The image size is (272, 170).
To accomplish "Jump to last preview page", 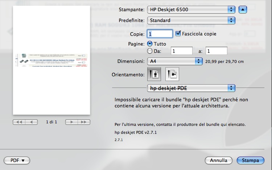I will click(x=84, y=122).
